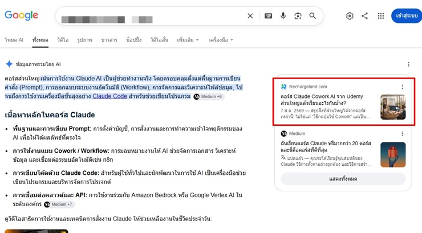Open three-dot menu on Rechargeland.com card
The height and width of the screenshot is (233, 422).
click(x=402, y=87)
